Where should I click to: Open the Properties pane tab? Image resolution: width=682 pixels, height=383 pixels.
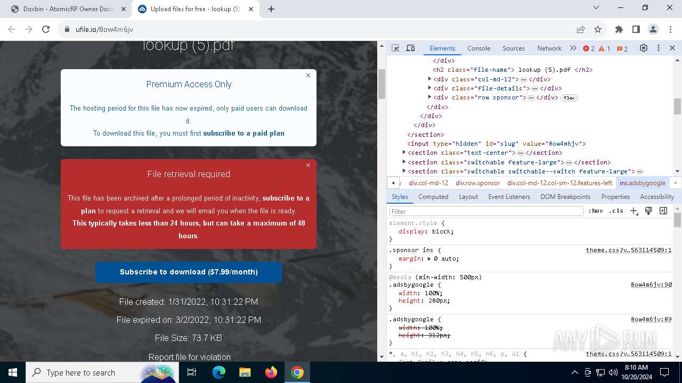615,196
